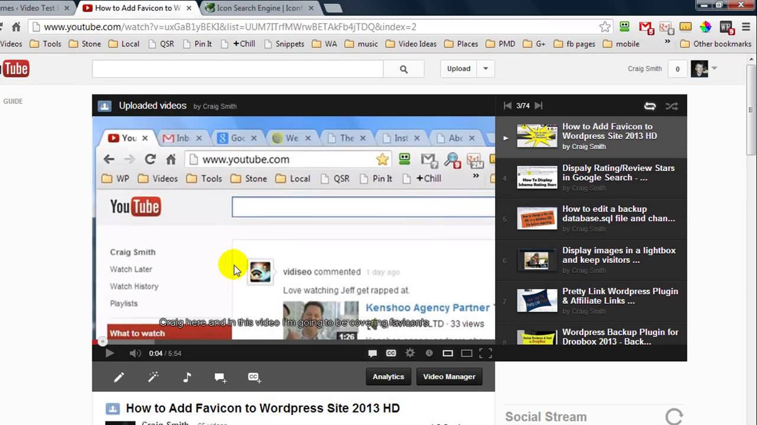Click the Craig Smith account avatar
Image resolution: width=757 pixels, height=425 pixels.
(x=699, y=68)
